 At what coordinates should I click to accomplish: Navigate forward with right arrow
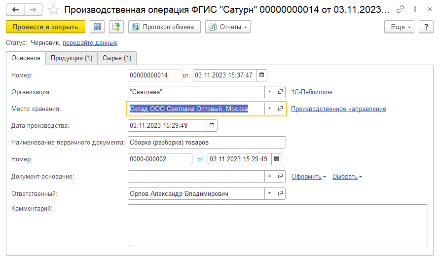coord(33,9)
